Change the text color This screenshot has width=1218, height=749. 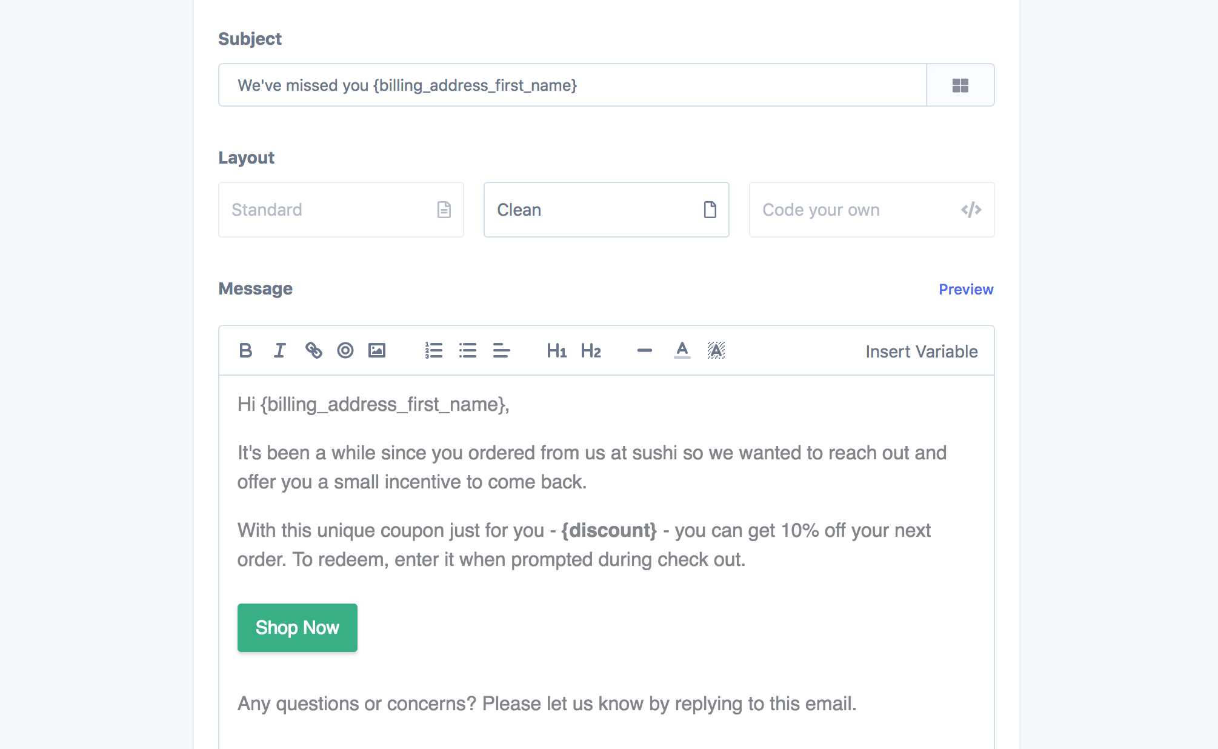pos(682,350)
